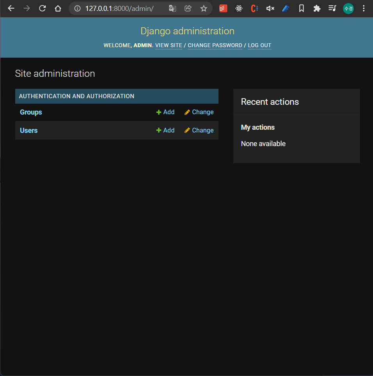
Task: Click the browser forward arrow
Action: [27, 9]
